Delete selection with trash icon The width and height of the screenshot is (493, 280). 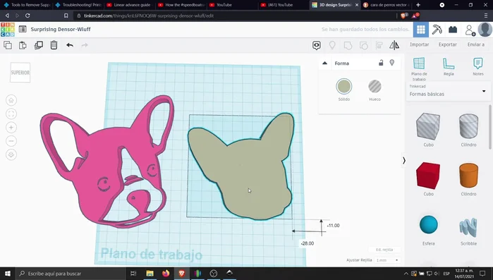(x=54, y=45)
